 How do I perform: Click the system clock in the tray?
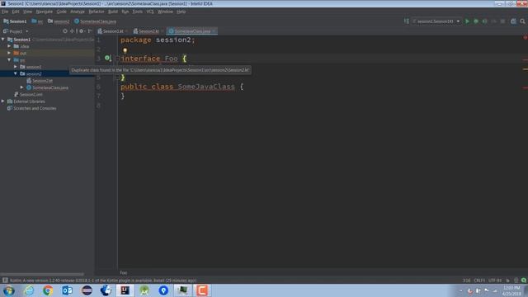pos(511,290)
